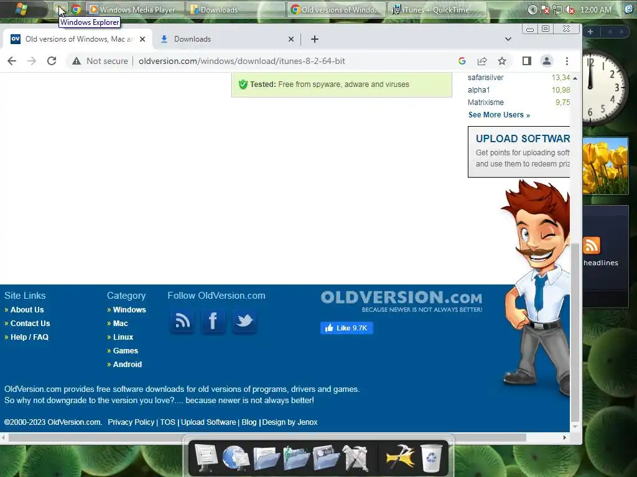637x477 pixels.
Task: Click See More Users link
Action: [x=499, y=115]
